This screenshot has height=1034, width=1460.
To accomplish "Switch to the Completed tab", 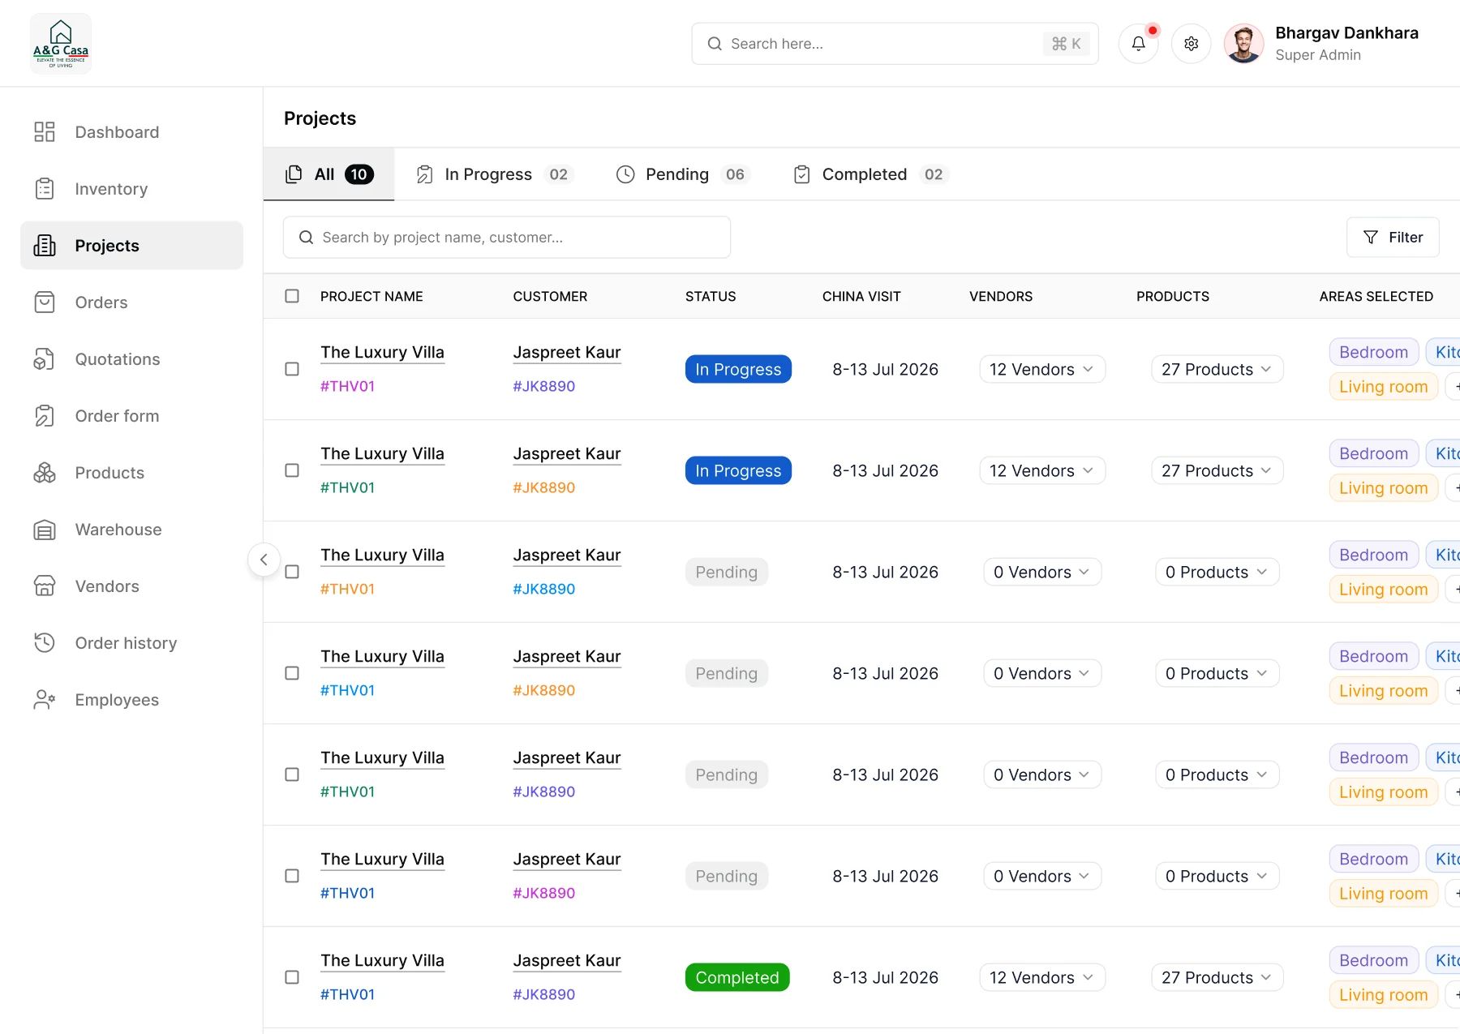I will click(871, 174).
